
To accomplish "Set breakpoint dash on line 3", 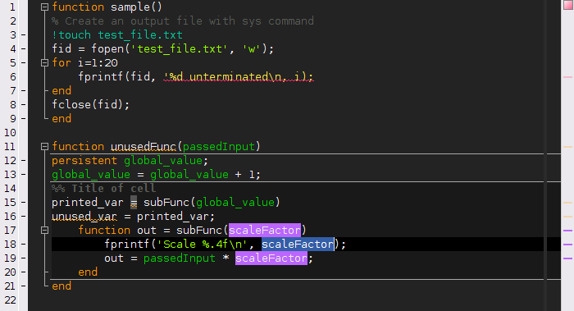I will point(24,35).
